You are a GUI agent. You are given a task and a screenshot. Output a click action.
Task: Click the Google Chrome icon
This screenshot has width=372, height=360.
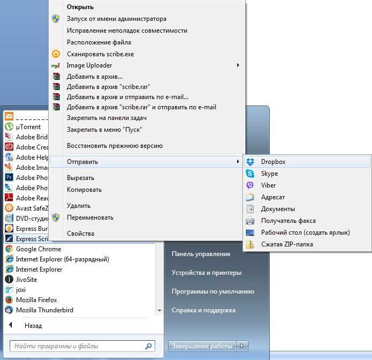(9, 249)
